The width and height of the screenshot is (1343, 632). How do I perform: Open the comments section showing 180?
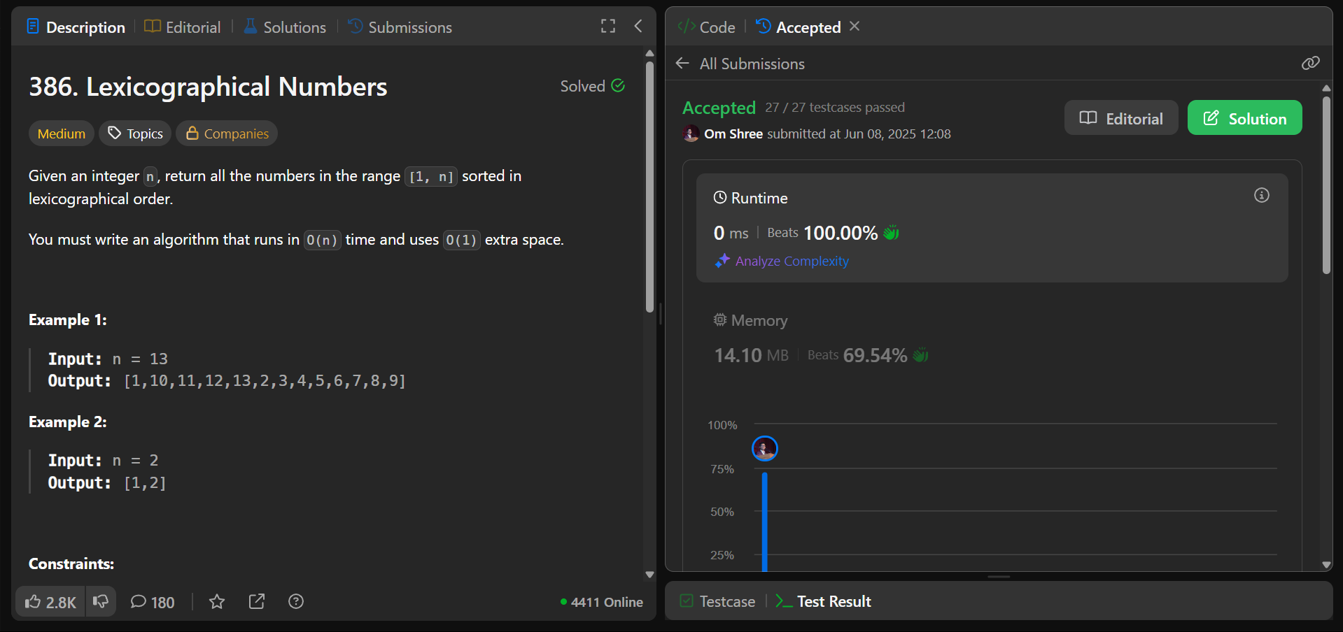coord(153,602)
